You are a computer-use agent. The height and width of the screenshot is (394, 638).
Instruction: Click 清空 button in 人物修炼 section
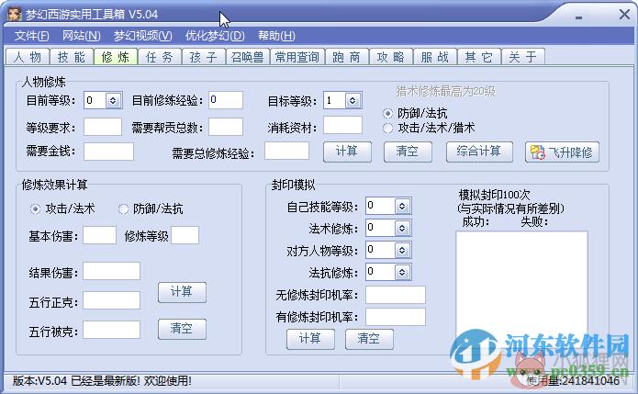click(408, 152)
